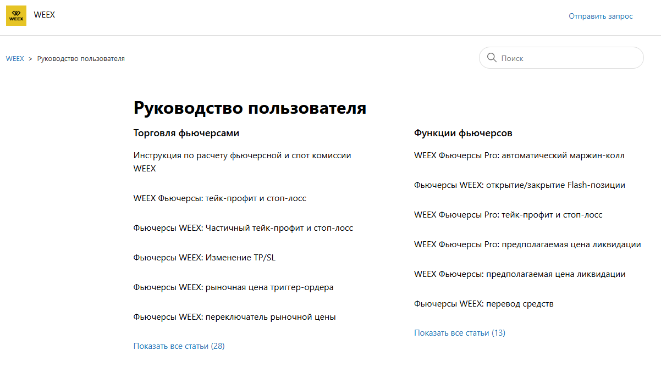Open Pro: предполагаемая цена ликвидации article

[x=527, y=244]
